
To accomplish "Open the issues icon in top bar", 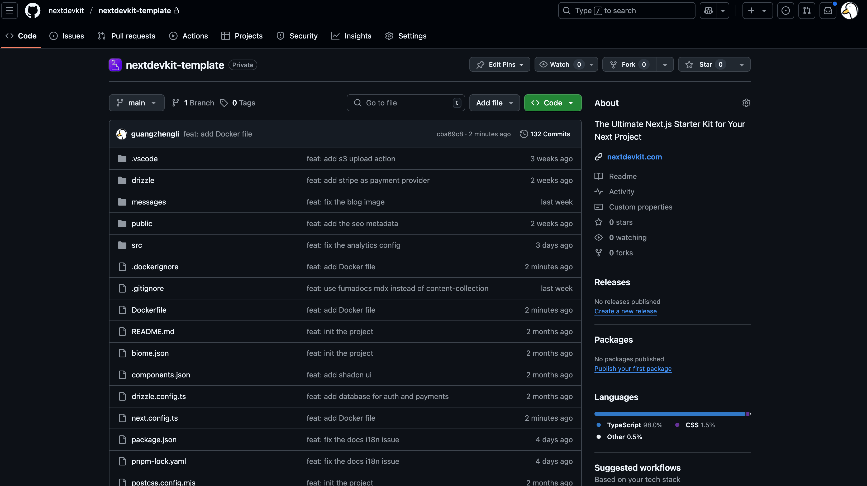I will tap(785, 11).
